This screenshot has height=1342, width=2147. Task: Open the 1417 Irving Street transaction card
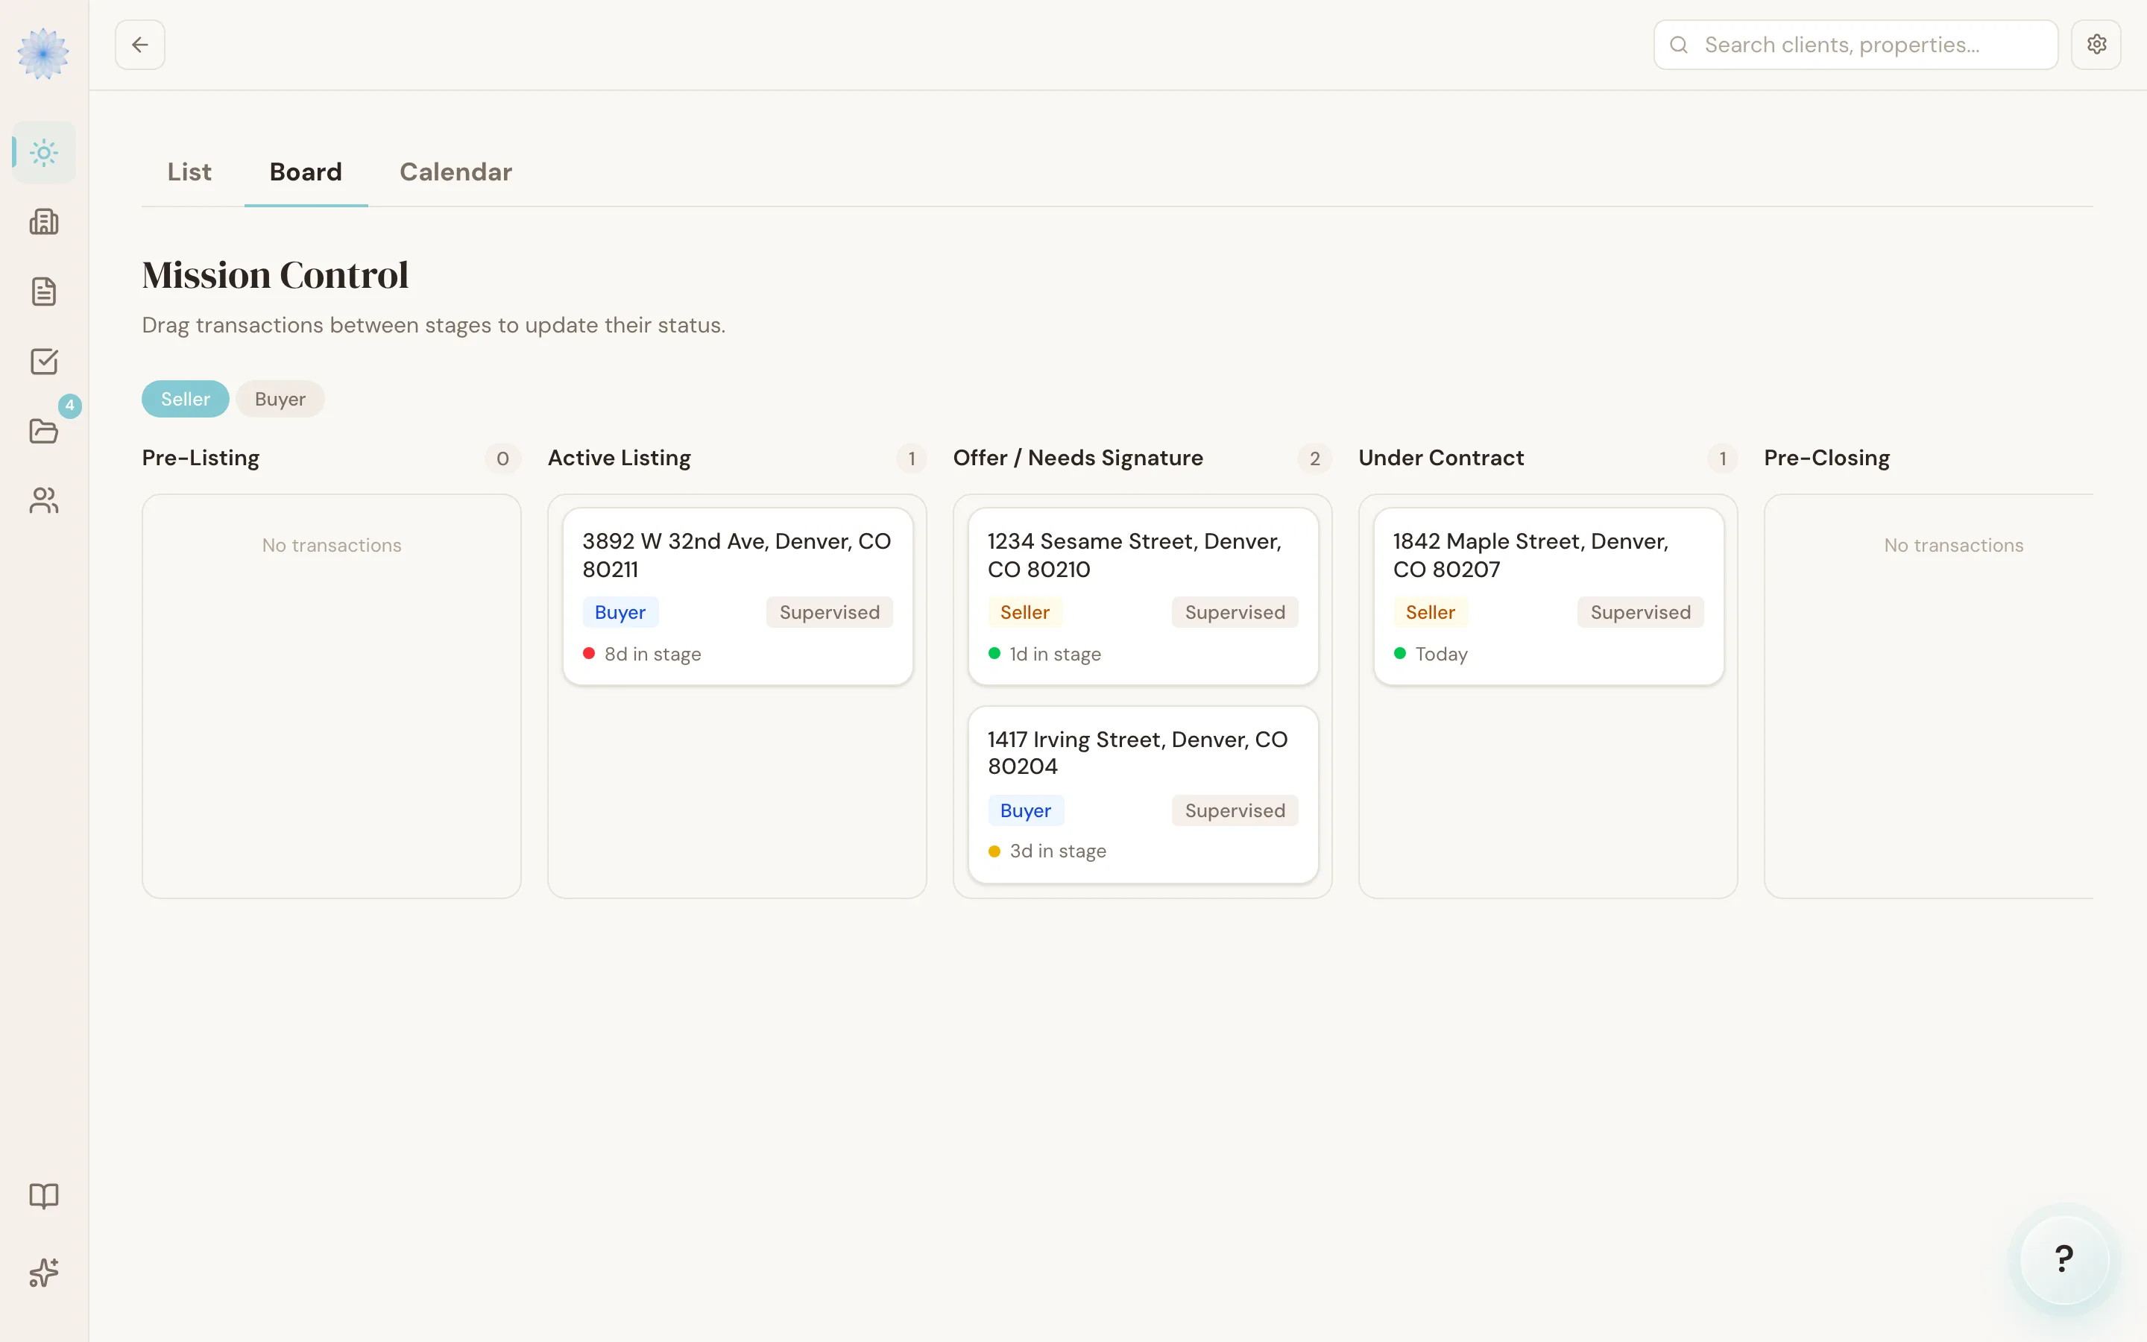[1144, 794]
